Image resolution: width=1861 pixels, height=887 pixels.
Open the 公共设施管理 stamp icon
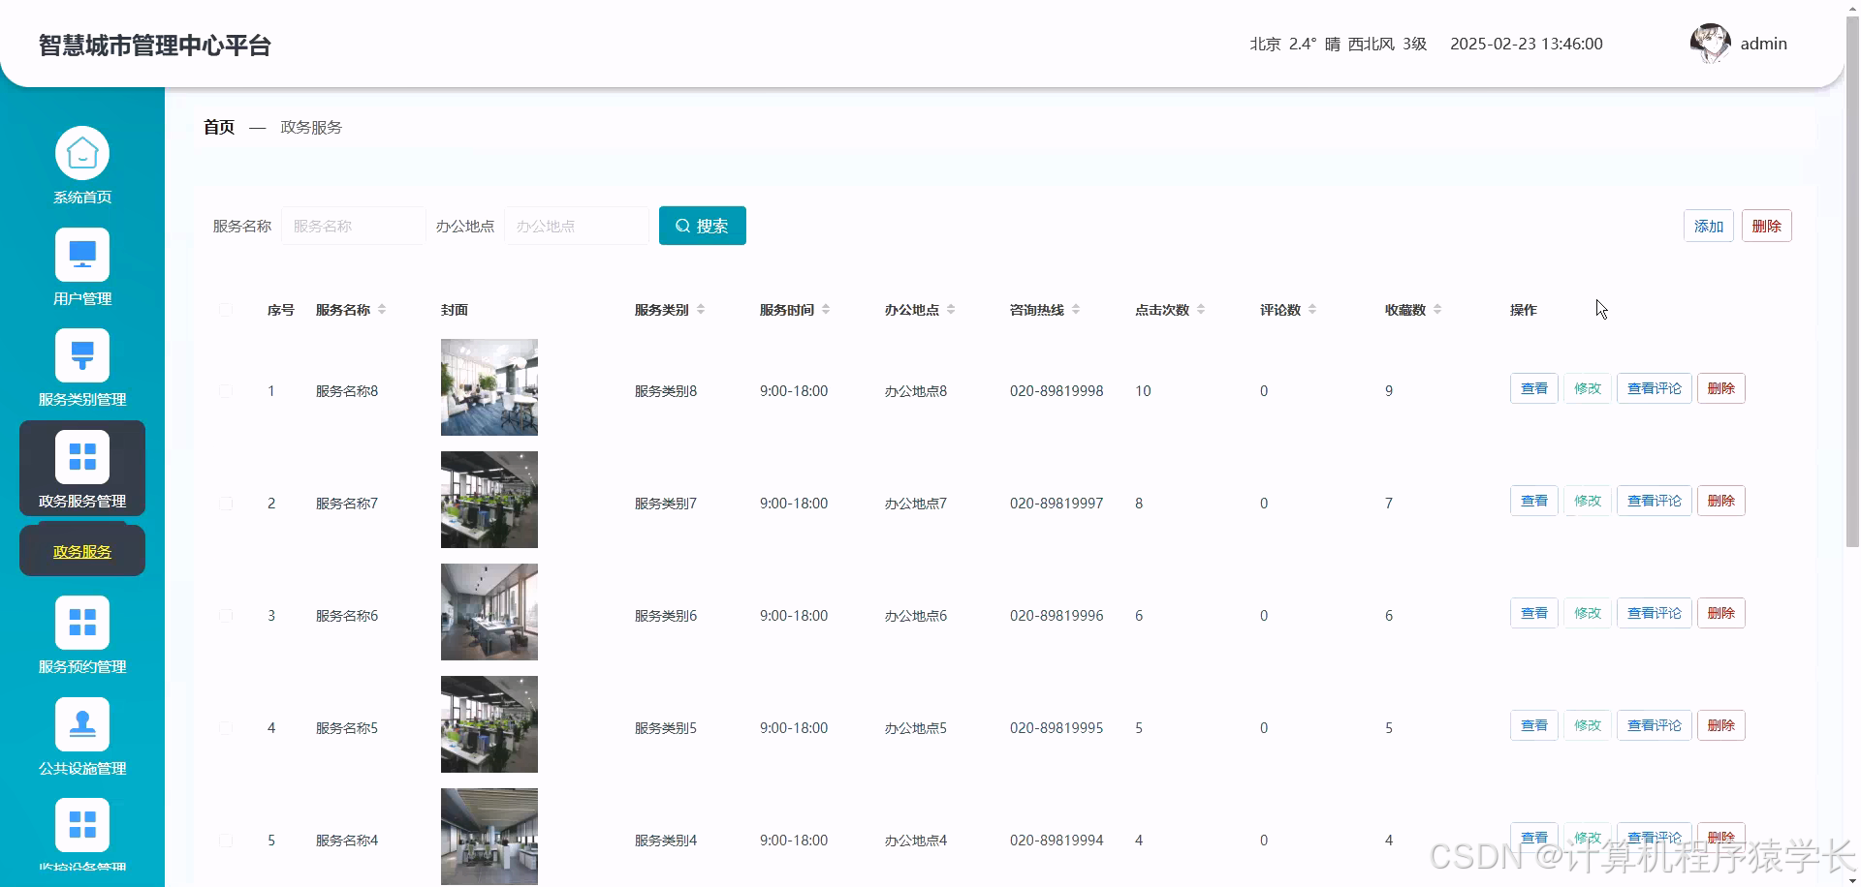point(82,724)
